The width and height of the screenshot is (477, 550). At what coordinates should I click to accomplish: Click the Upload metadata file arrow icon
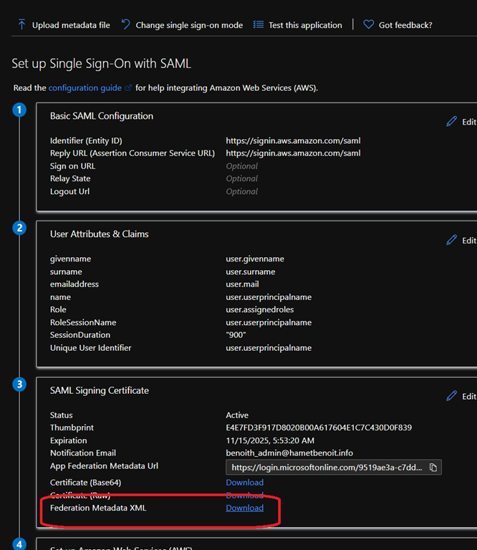click(x=21, y=25)
